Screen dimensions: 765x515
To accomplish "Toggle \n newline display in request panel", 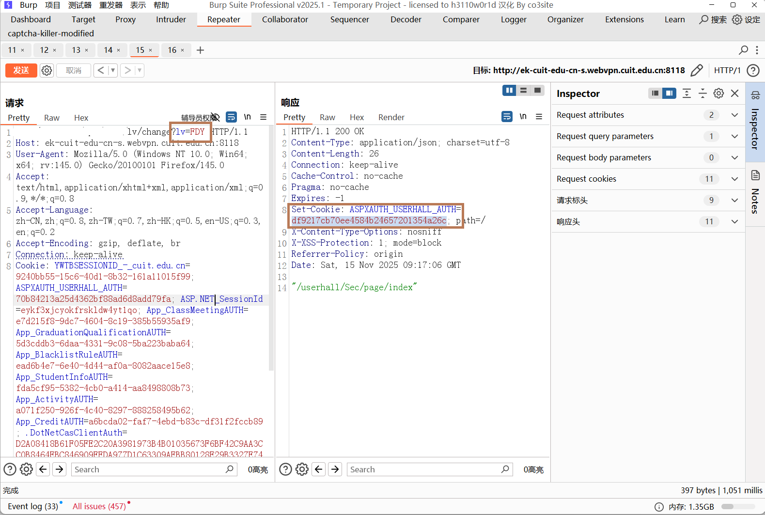I will 248,117.
